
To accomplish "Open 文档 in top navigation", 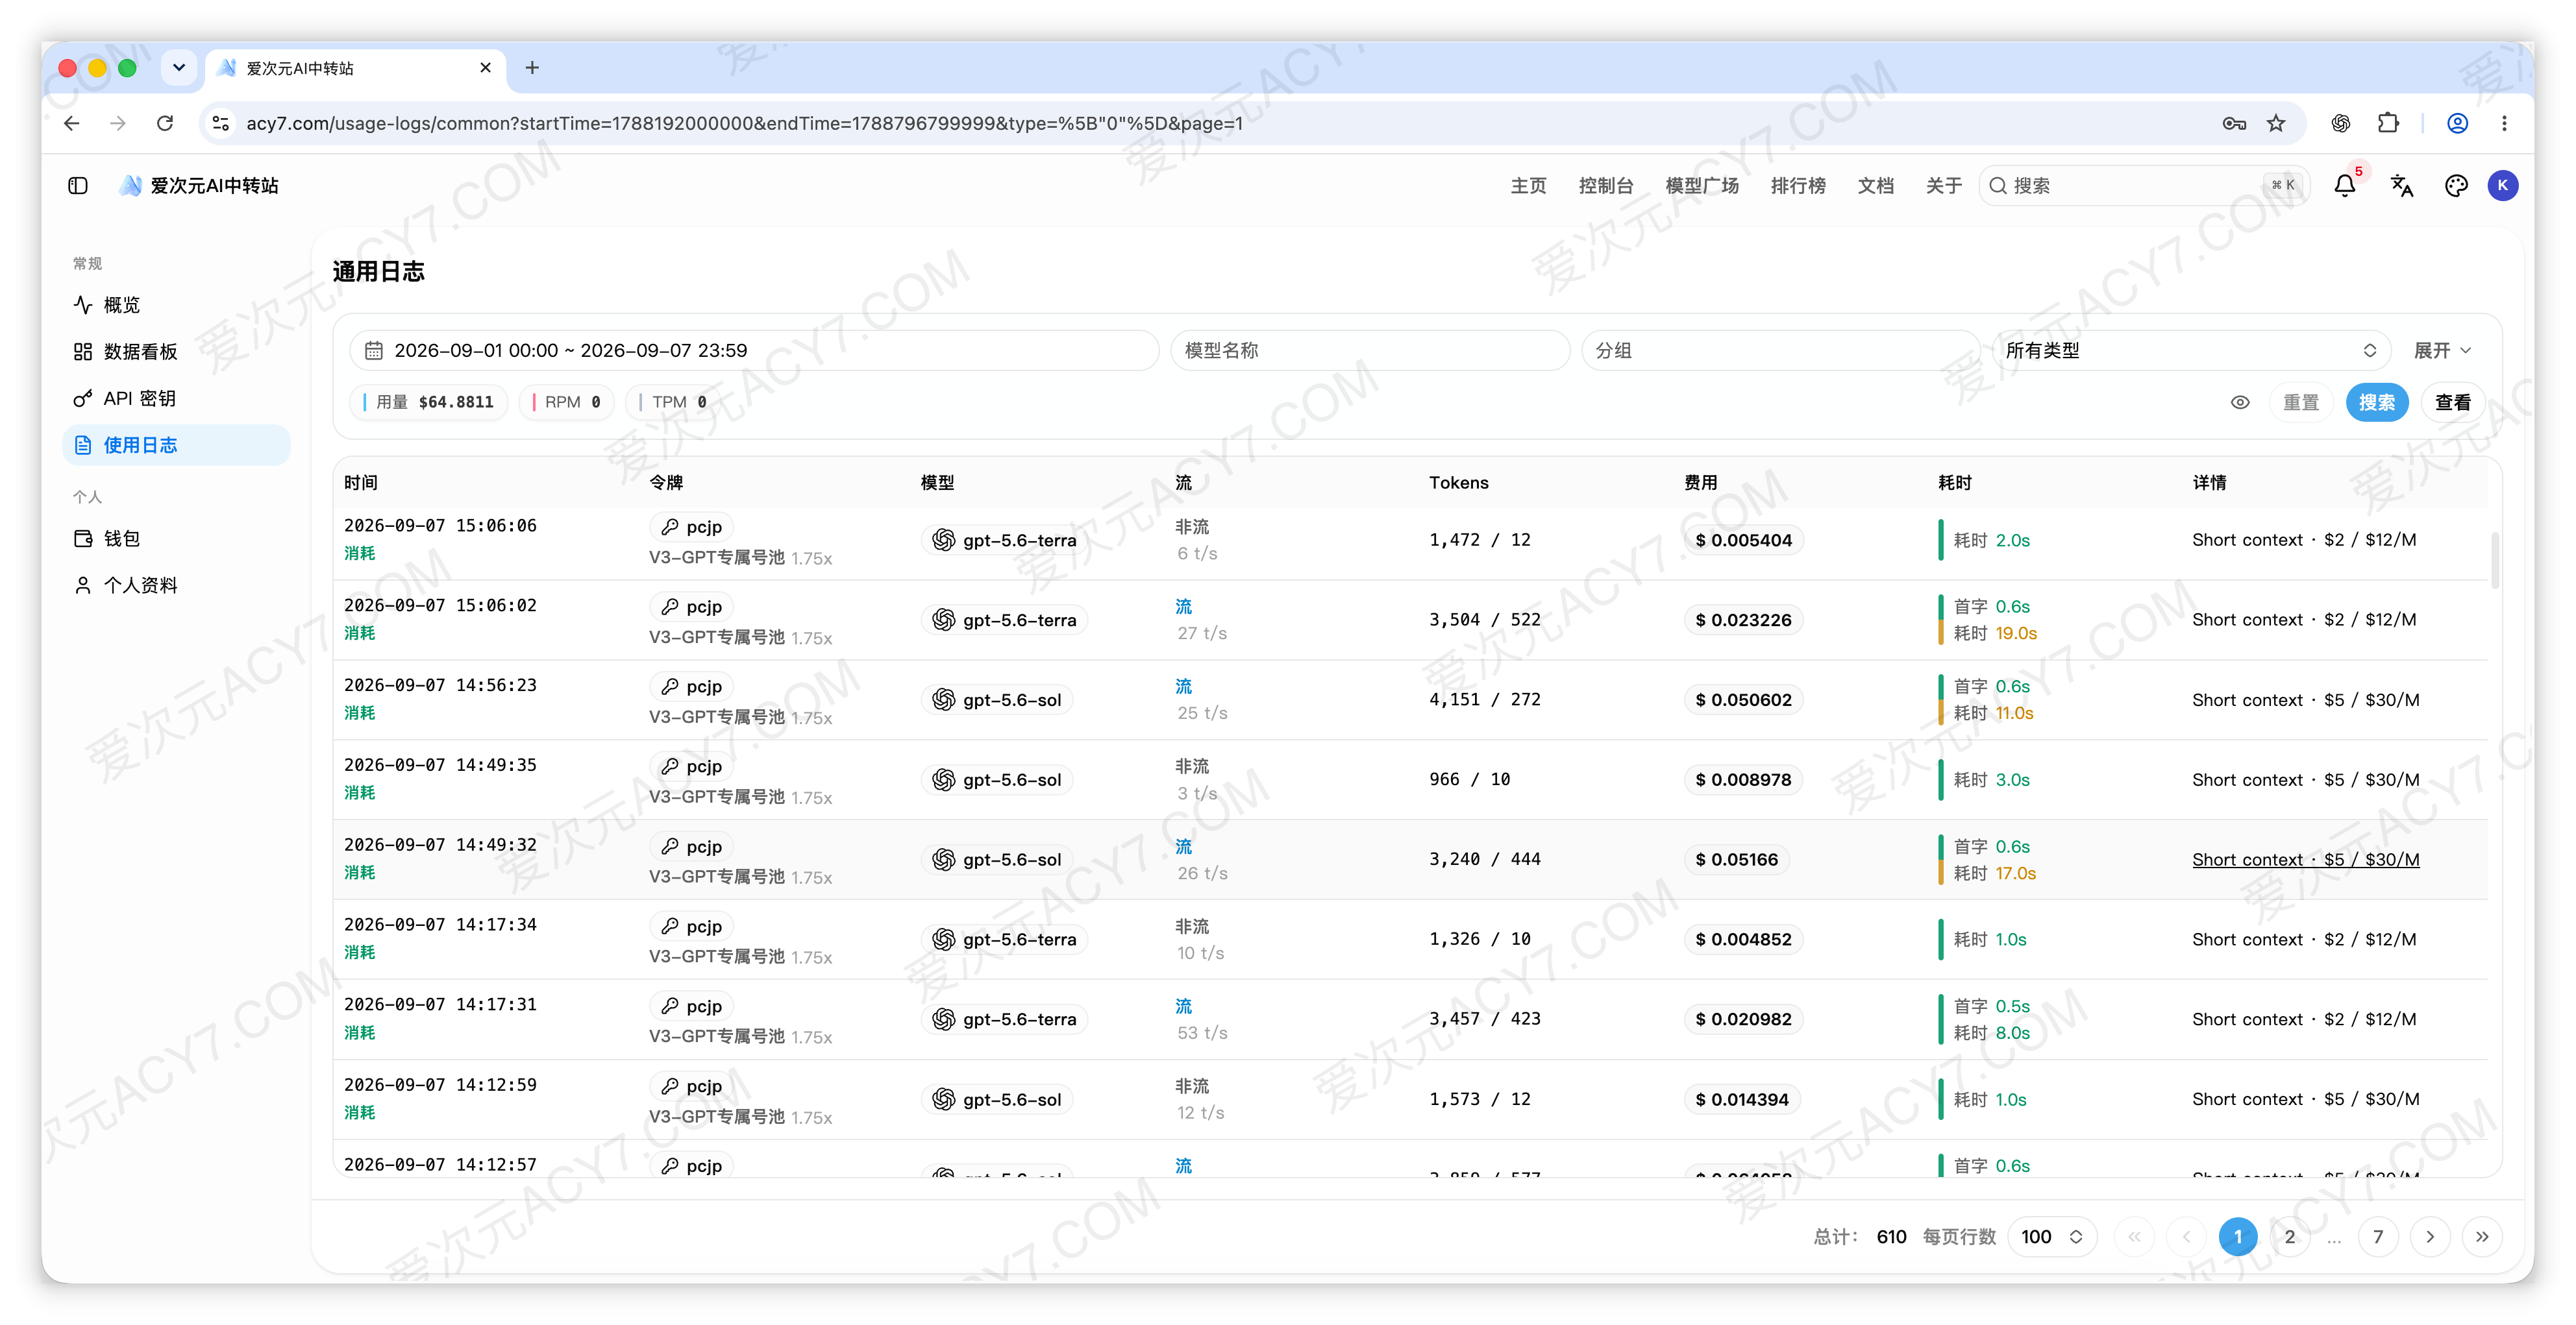I will click(x=1876, y=186).
